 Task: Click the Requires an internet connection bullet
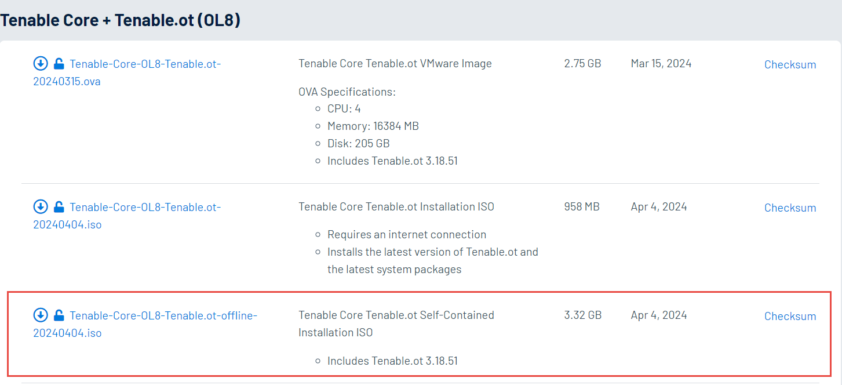click(x=406, y=235)
